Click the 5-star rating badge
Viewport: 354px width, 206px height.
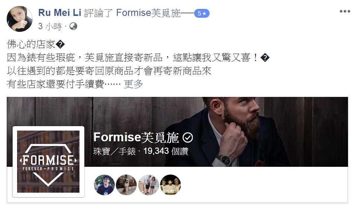click(202, 13)
